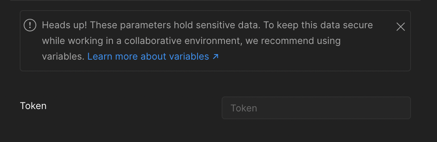Click the white Token label text
Screen dimensions: 437x142
(x=33, y=106)
